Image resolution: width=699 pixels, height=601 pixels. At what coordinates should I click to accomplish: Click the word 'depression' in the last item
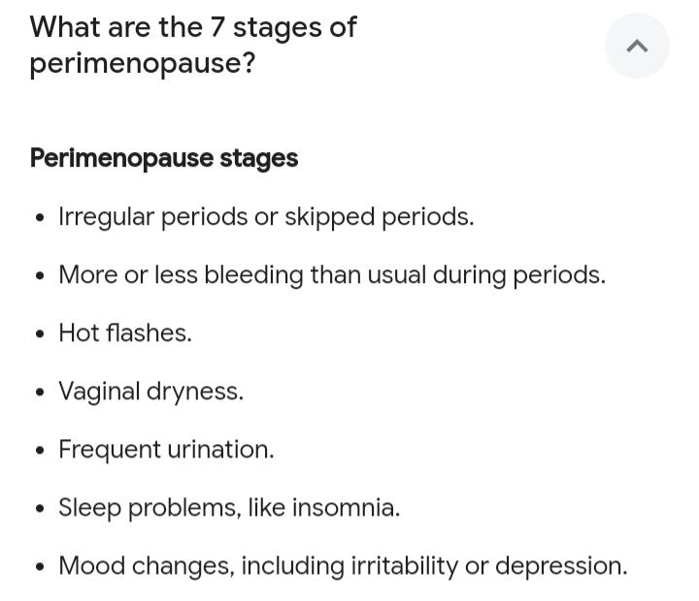pos(560,565)
